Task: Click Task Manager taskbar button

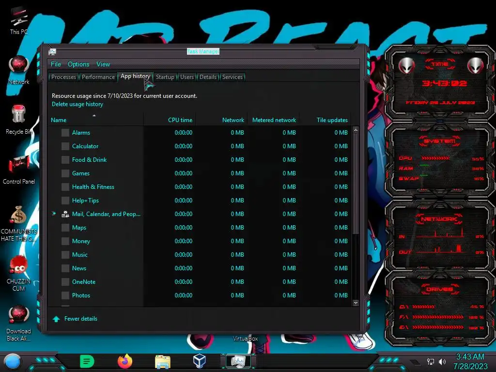Action: coord(238,361)
